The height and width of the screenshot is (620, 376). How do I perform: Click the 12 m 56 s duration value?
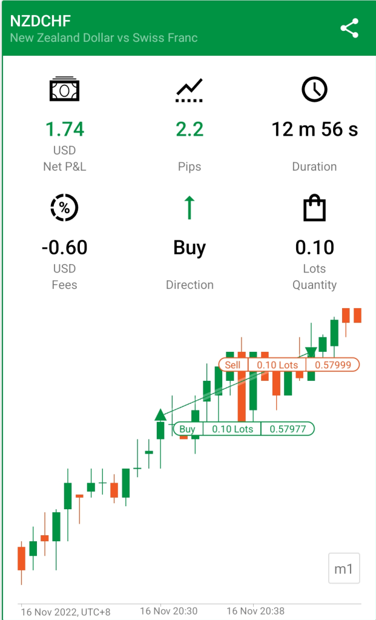(x=314, y=130)
